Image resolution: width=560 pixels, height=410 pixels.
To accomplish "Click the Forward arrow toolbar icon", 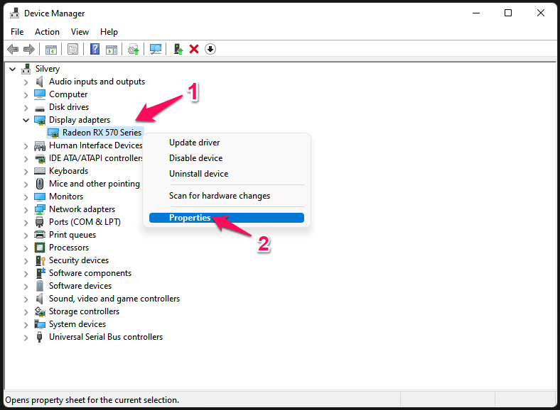I will click(x=29, y=49).
